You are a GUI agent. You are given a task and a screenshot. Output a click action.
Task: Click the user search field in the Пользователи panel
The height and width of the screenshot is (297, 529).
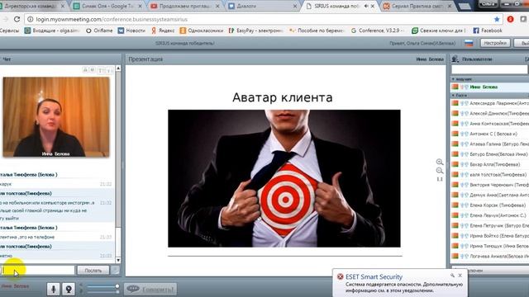(x=489, y=69)
